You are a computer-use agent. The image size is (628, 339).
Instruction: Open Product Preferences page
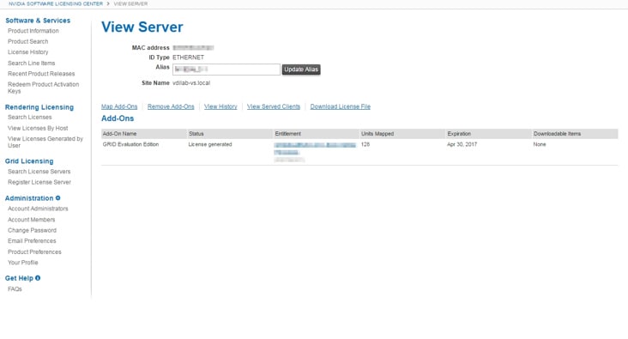[x=34, y=252]
